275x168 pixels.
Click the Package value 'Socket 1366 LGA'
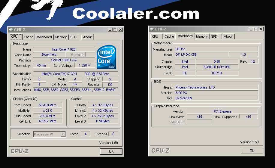[64, 60]
